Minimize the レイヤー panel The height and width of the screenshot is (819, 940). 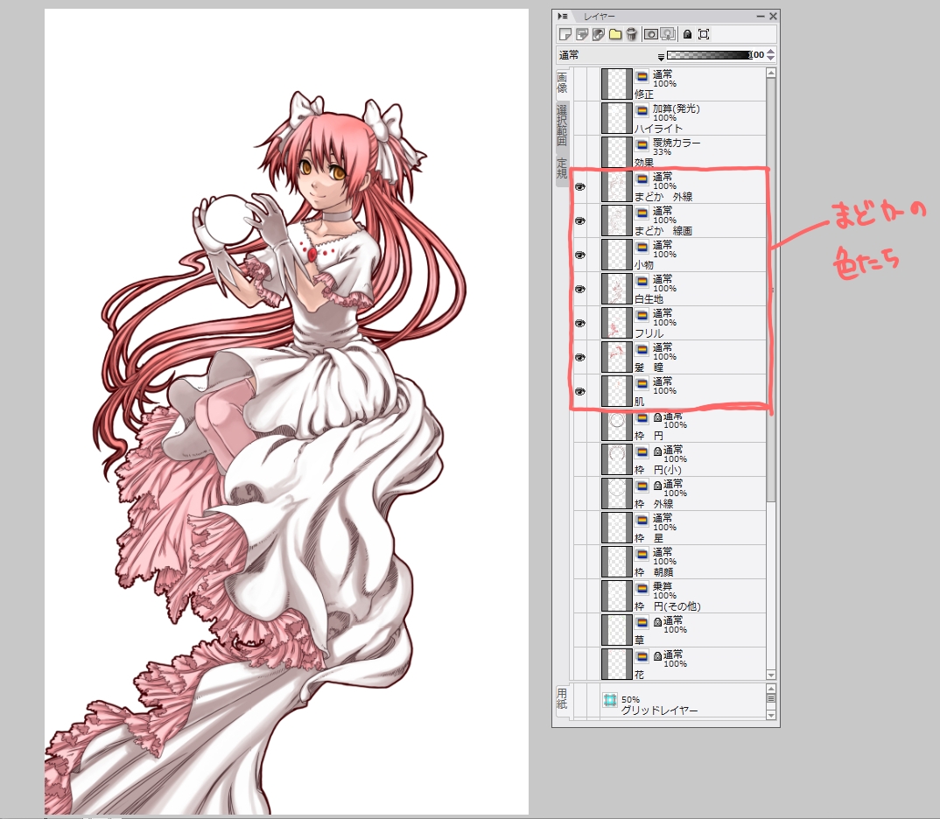click(761, 16)
